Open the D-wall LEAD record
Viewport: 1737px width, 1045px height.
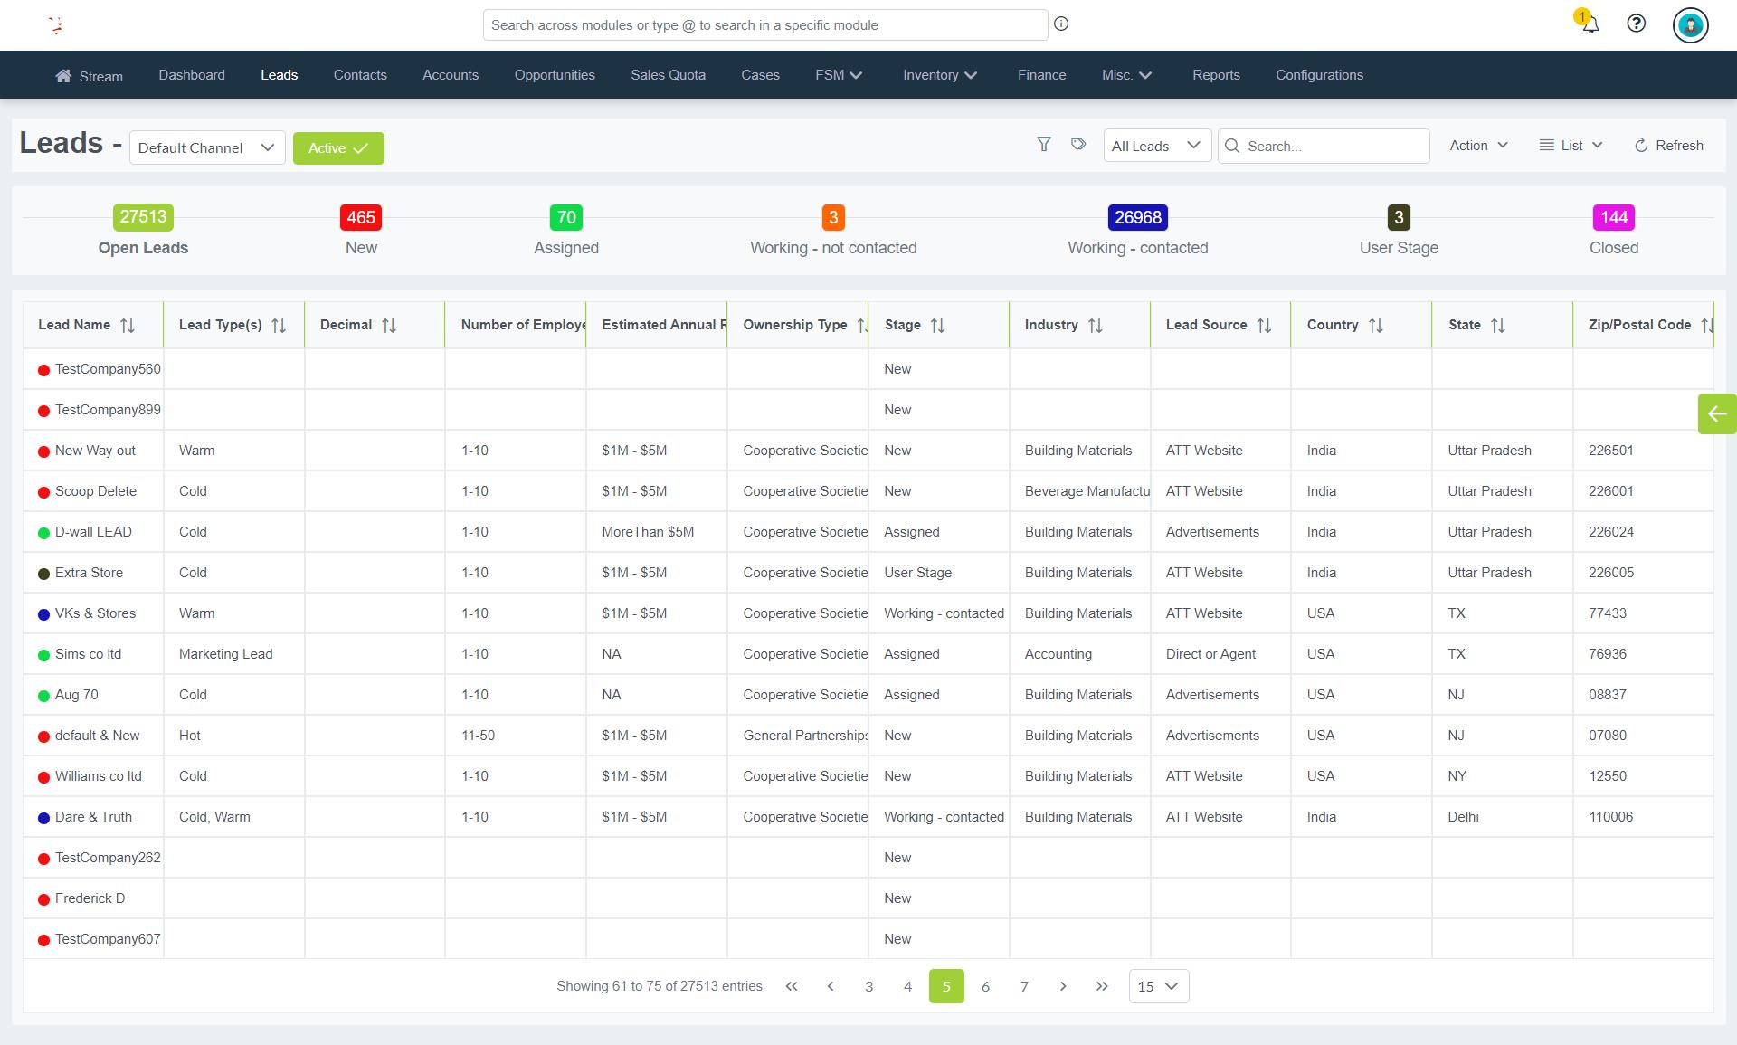click(93, 532)
